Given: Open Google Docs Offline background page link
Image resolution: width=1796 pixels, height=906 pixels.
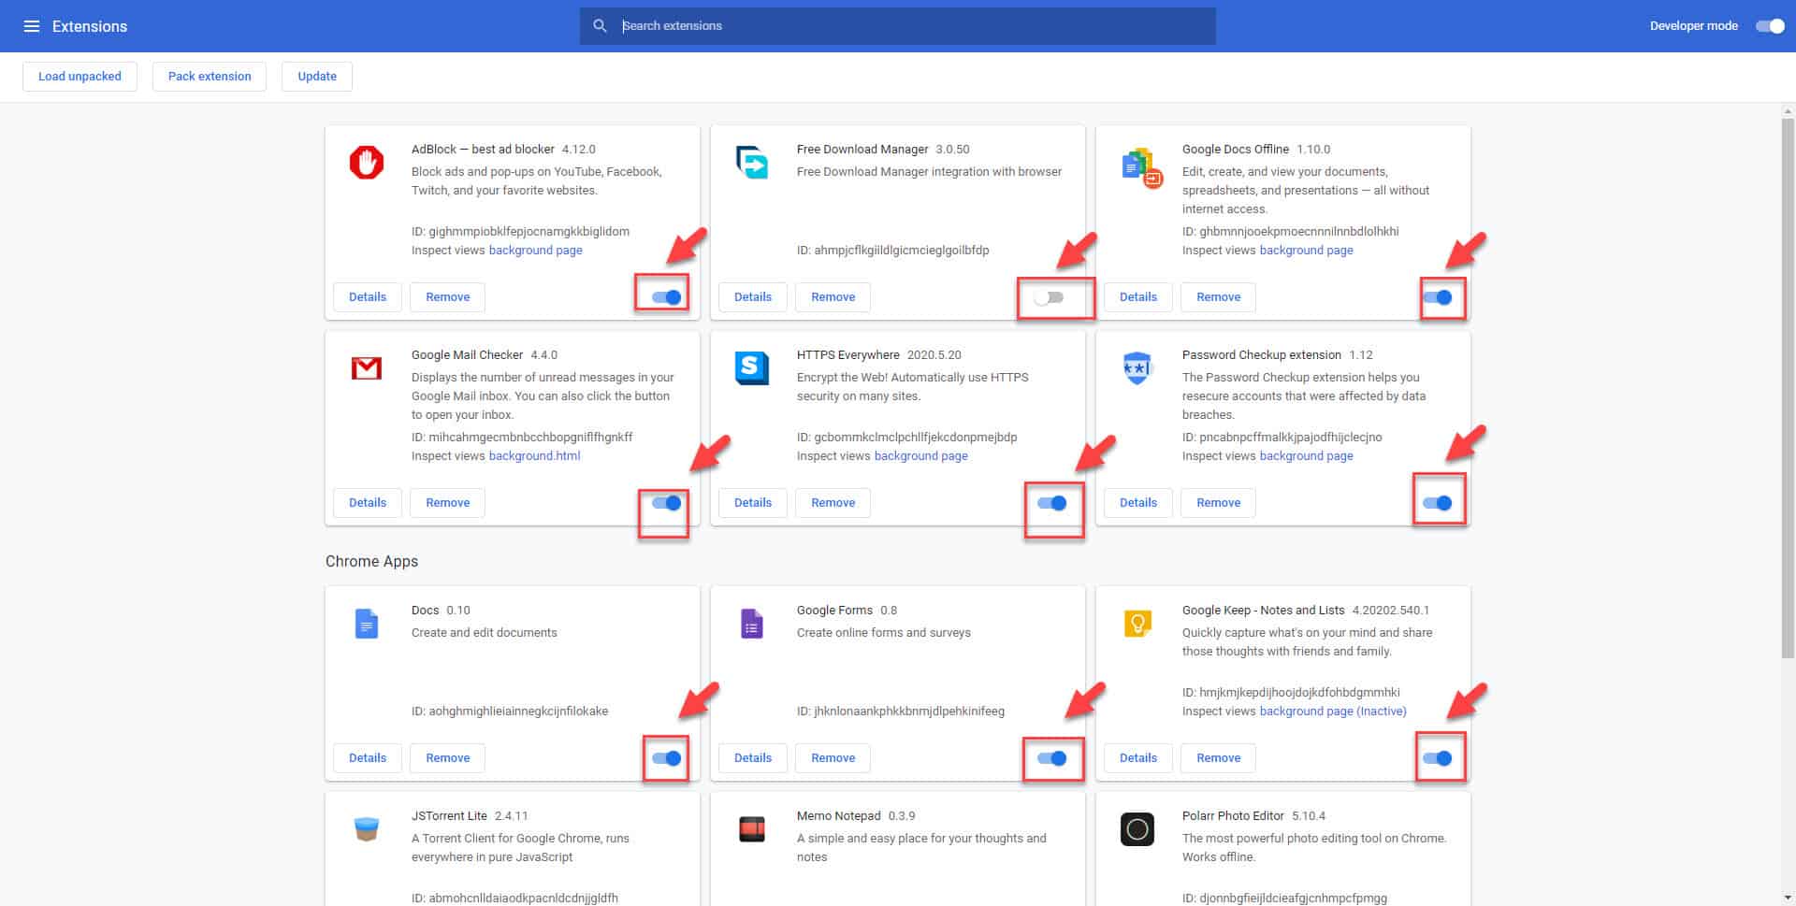Looking at the screenshot, I should 1307,251.
